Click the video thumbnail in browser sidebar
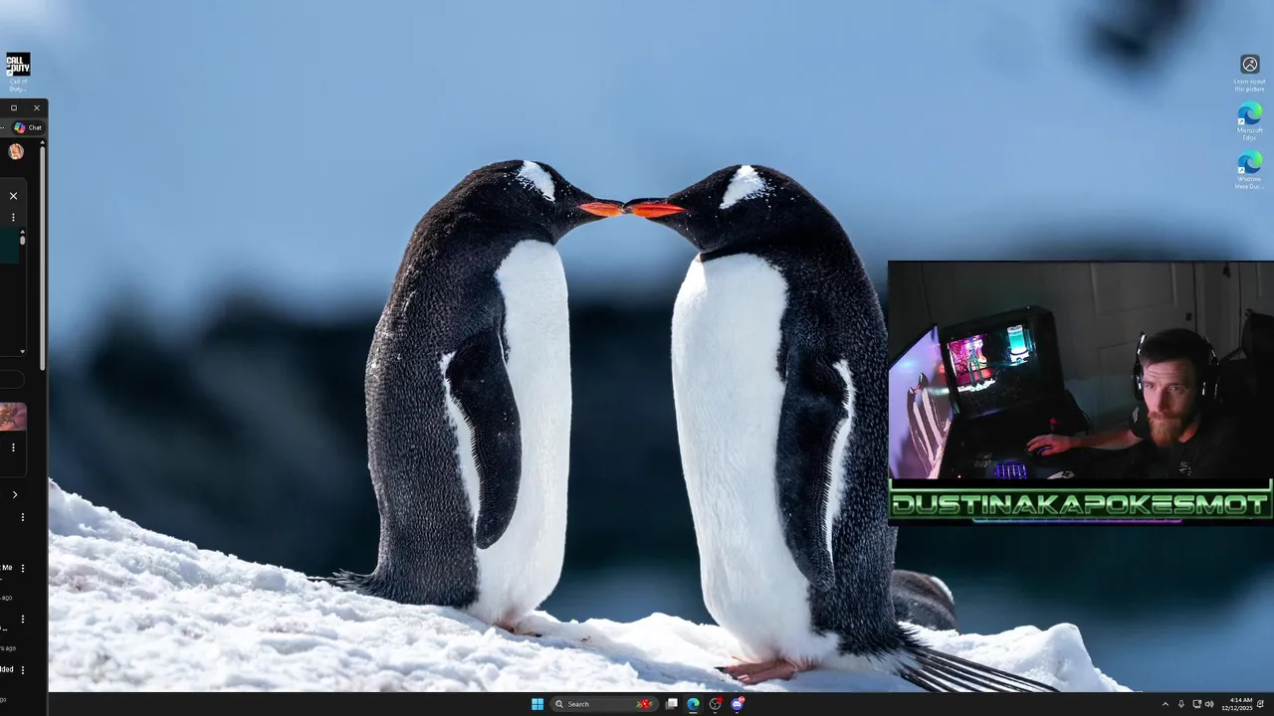This screenshot has width=1274, height=716. [13, 417]
